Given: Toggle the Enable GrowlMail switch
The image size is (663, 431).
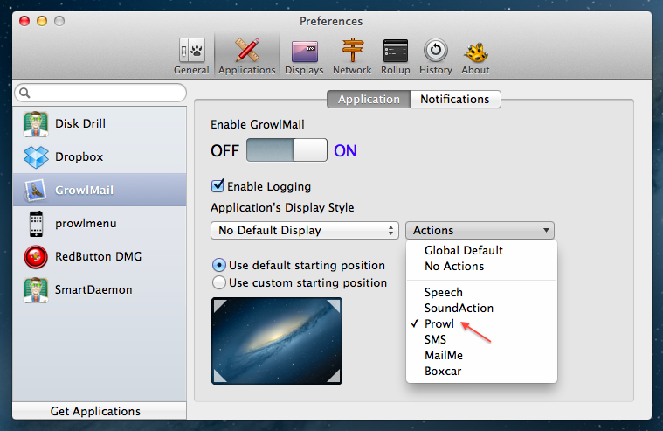Looking at the screenshot, I should (x=287, y=149).
